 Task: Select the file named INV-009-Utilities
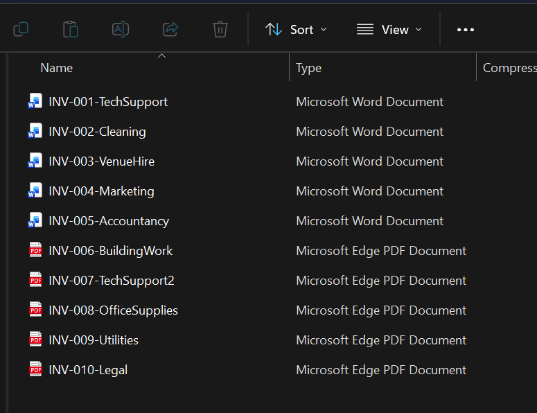(94, 340)
